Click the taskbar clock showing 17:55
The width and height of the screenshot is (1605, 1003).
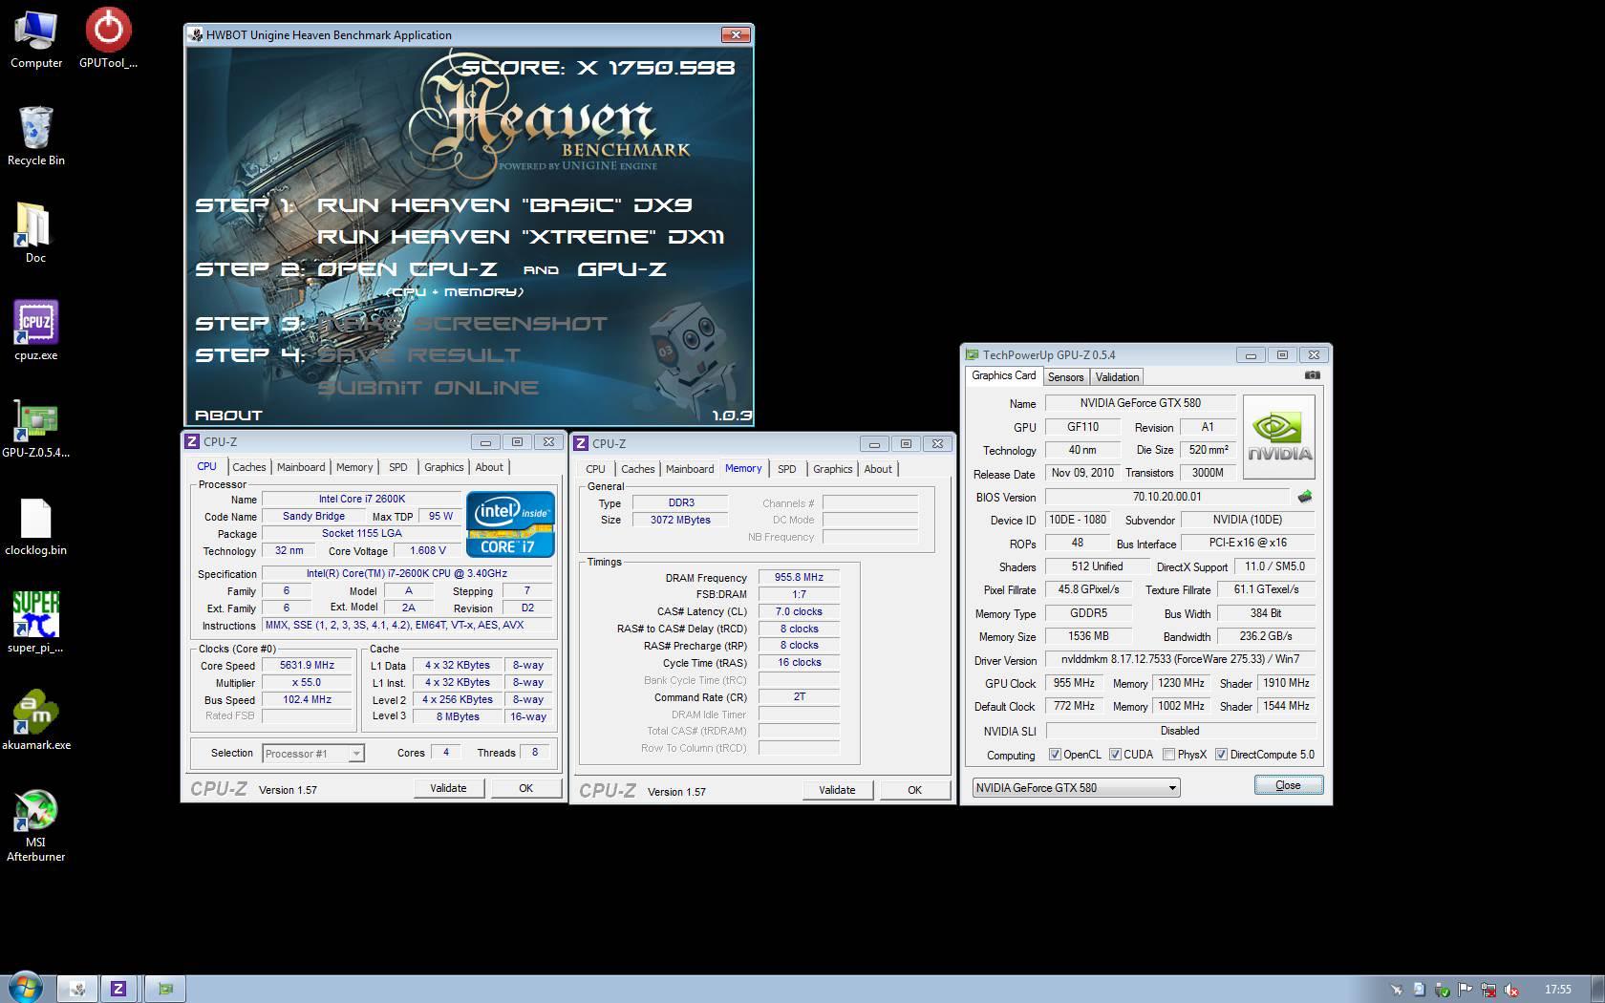click(1557, 990)
